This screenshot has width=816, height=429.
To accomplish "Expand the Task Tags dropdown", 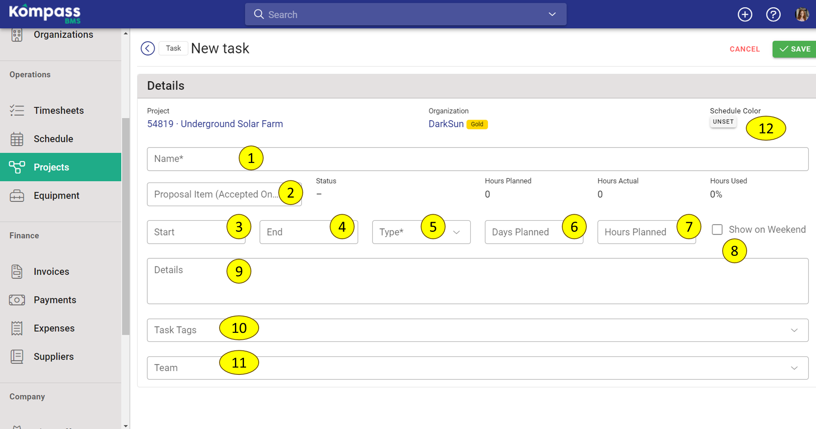I will 794,330.
